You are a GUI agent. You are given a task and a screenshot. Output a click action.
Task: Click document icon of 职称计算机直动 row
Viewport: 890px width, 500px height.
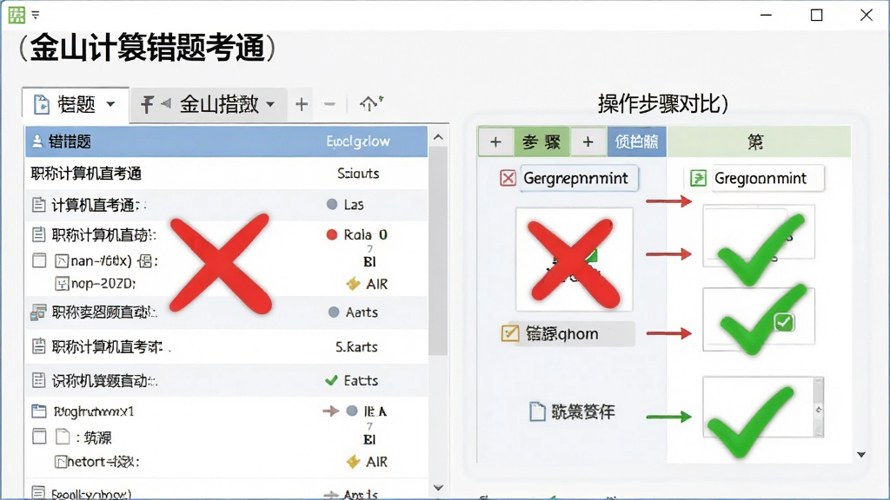[38, 234]
